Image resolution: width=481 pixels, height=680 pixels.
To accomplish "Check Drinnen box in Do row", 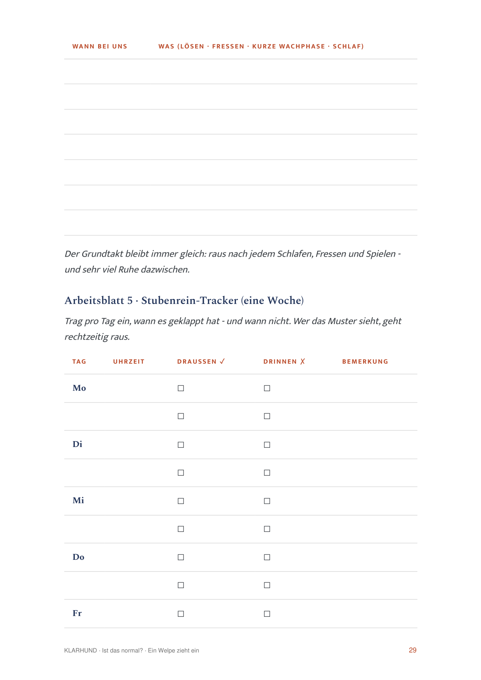I will pyautogui.click(x=267, y=557).
